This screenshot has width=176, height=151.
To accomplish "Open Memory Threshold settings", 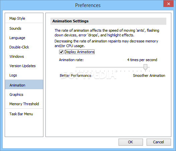I will (24, 104).
